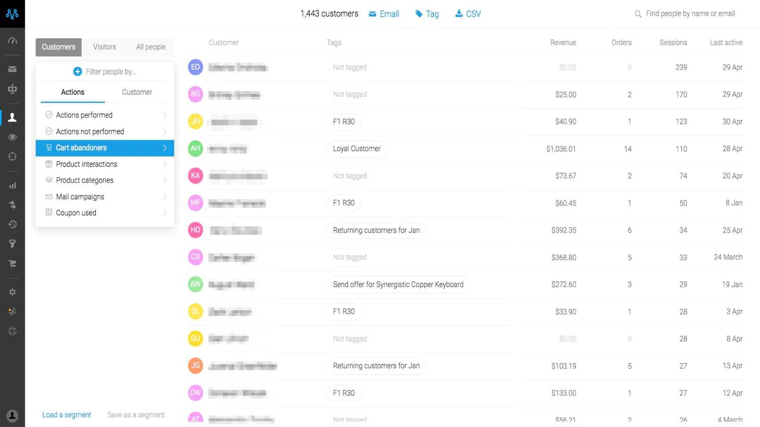This screenshot has height=427, width=760.
Task: Click the $1,036.01 revenue value
Action: (561, 149)
